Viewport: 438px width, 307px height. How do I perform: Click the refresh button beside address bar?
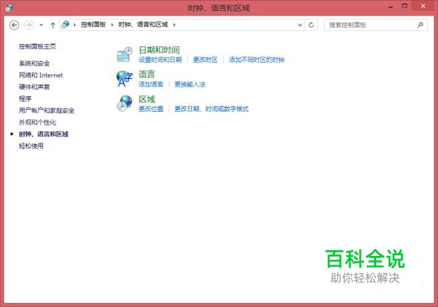point(311,25)
